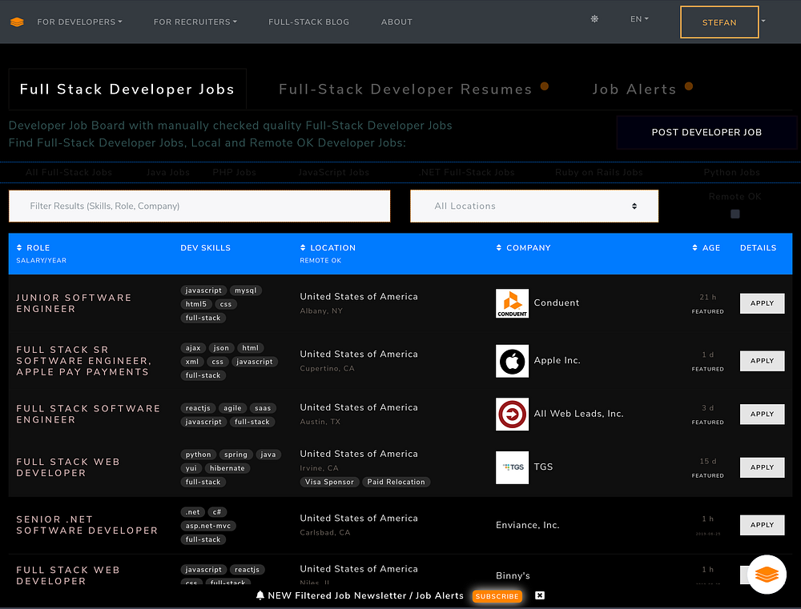Subscribe to the job newsletter
This screenshot has height=609, width=801.
coord(497,596)
